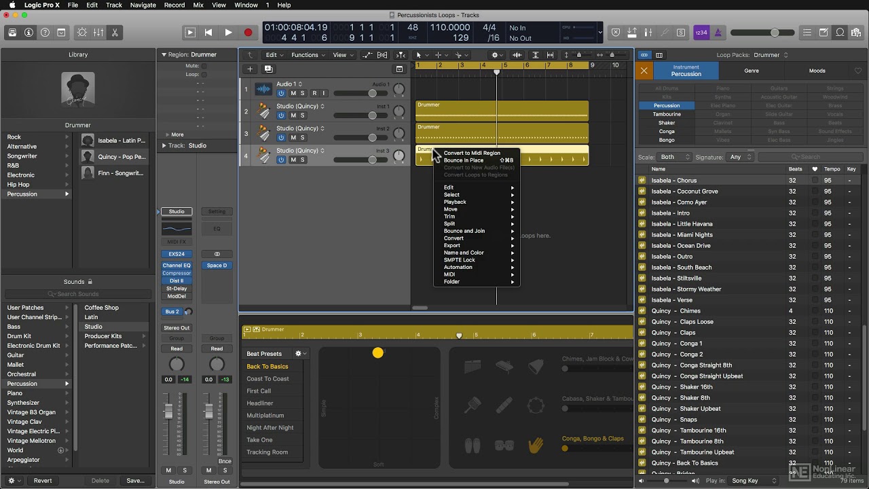Open Beat Presets gear action menu

point(300,353)
